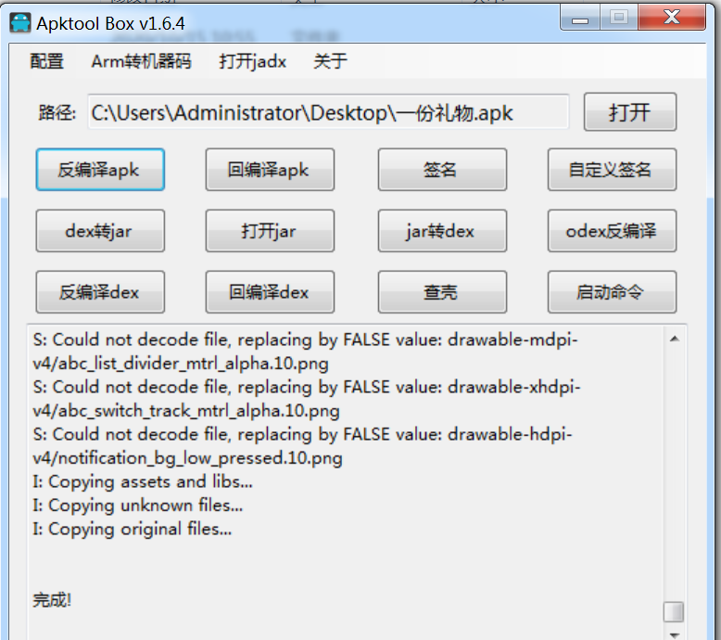The width and height of the screenshot is (721, 640).
Task: Click the 查壳 shell check button
Action: pyautogui.click(x=442, y=292)
